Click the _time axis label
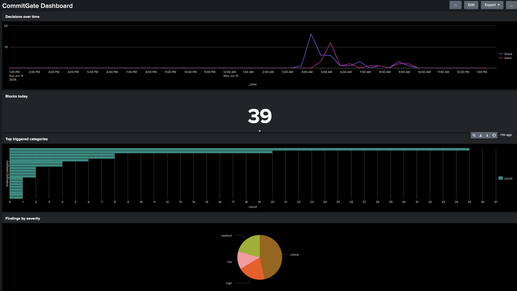Screen dimensions: 517x291 (252, 84)
